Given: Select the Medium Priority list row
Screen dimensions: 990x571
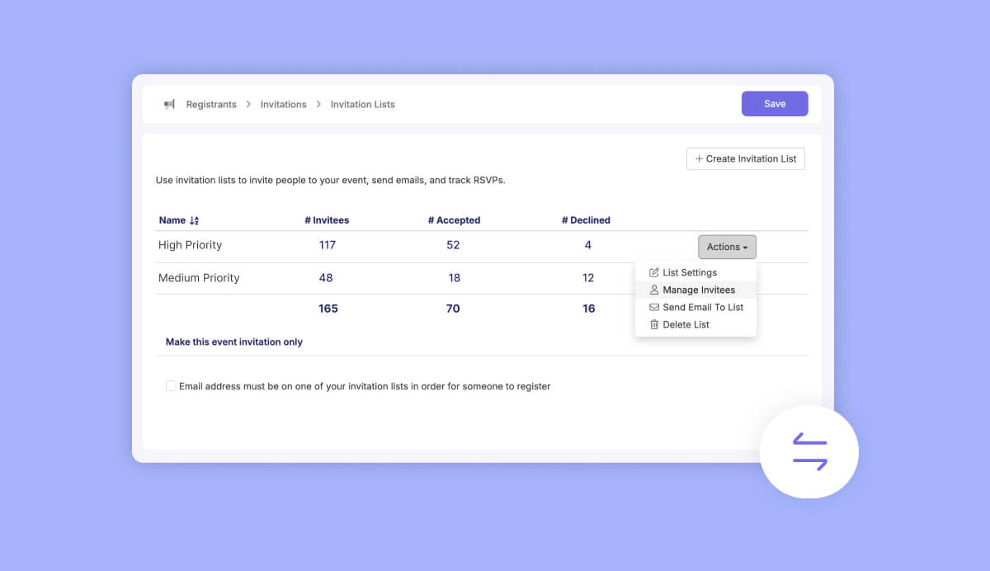Looking at the screenshot, I should 199,278.
